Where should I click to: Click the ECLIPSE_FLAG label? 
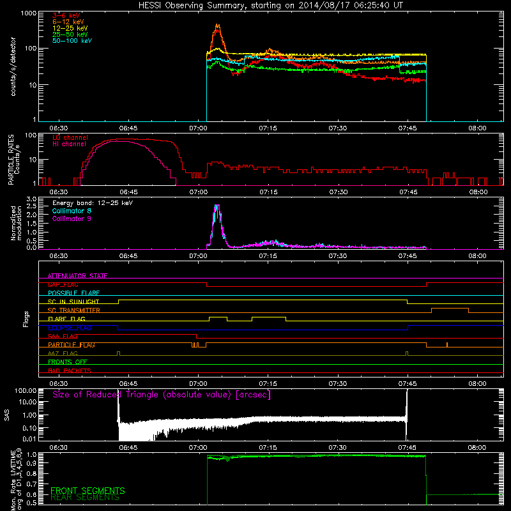click(x=70, y=328)
